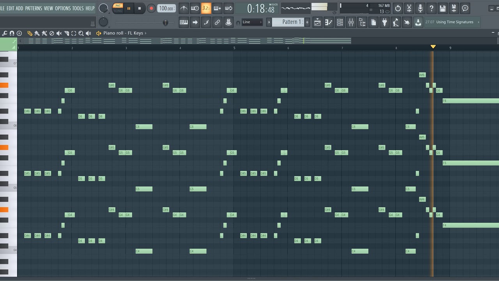Click the one-click audio recording microphone
The height and width of the screenshot is (281, 499).
[420, 8]
